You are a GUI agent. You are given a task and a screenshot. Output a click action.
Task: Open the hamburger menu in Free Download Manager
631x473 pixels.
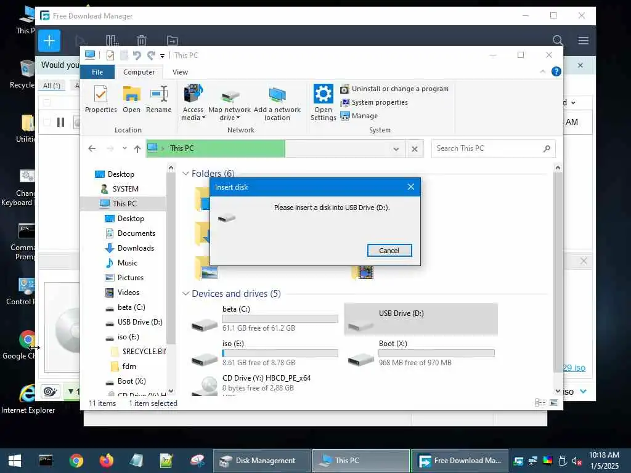(x=583, y=41)
